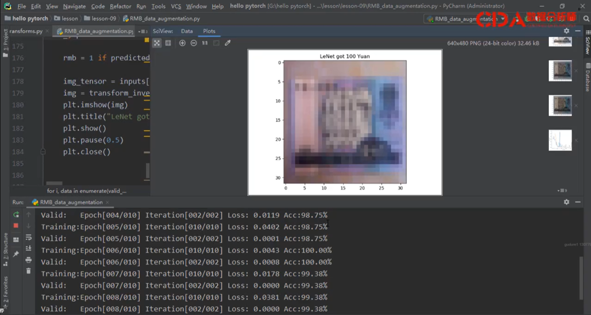Viewport: 591px width, 315px height.
Task: Click the editor vertical scrollbar thumb
Action: tap(147, 170)
